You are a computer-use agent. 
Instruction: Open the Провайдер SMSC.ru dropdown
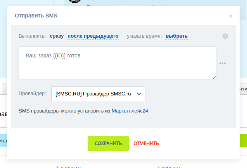(x=98, y=94)
